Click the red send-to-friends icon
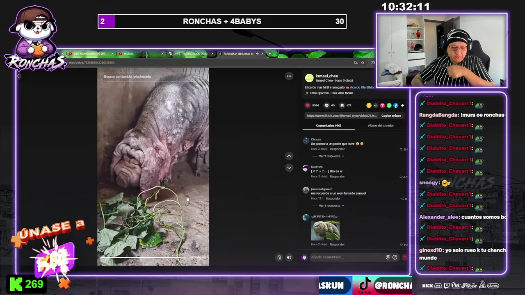Image resolution: width=525 pixels, height=295 pixels. 382,105
